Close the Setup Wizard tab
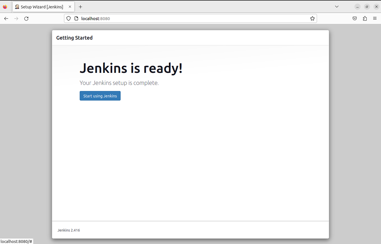This screenshot has width=381, height=244. pos(70,6)
